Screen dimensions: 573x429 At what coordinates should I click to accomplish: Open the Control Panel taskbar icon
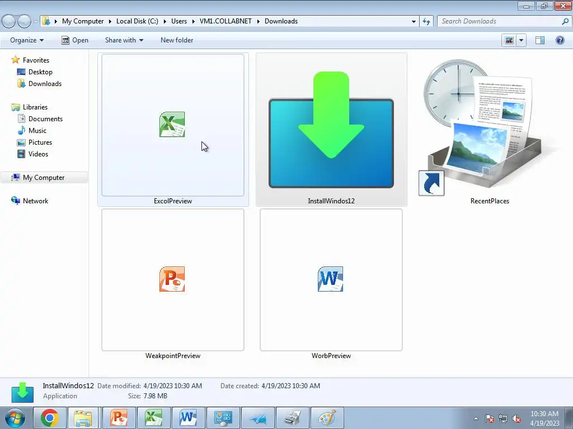(223, 418)
